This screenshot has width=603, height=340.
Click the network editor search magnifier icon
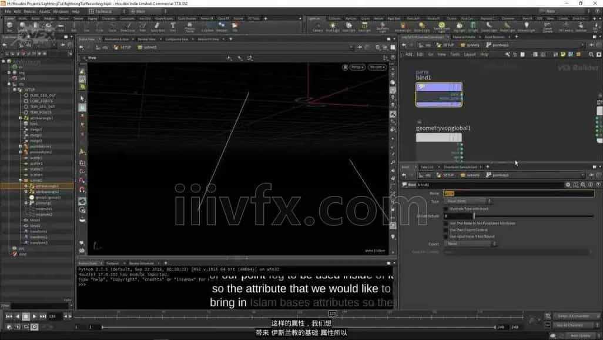tap(591, 55)
